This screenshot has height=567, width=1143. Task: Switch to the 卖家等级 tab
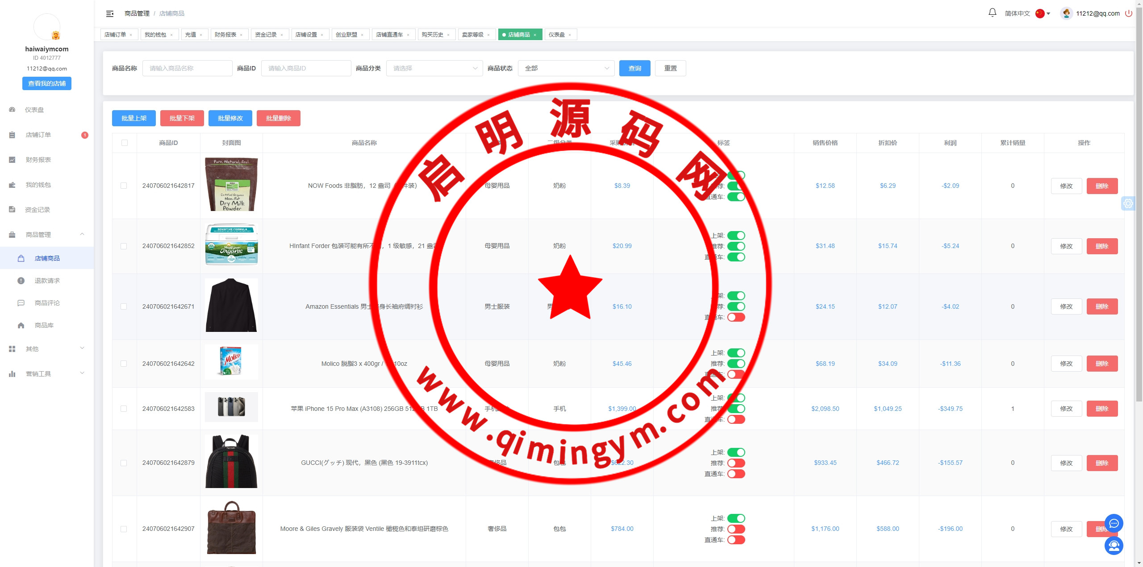point(473,35)
